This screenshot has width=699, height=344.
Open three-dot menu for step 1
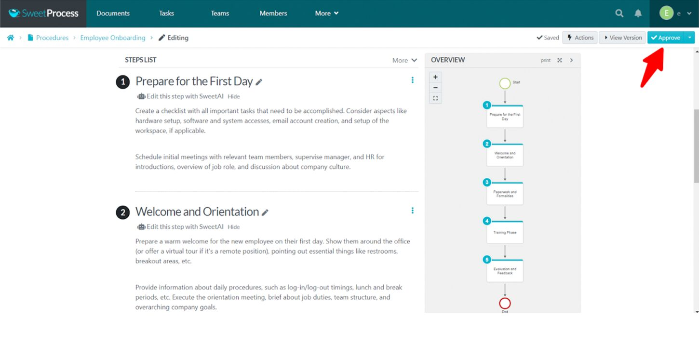click(x=412, y=80)
